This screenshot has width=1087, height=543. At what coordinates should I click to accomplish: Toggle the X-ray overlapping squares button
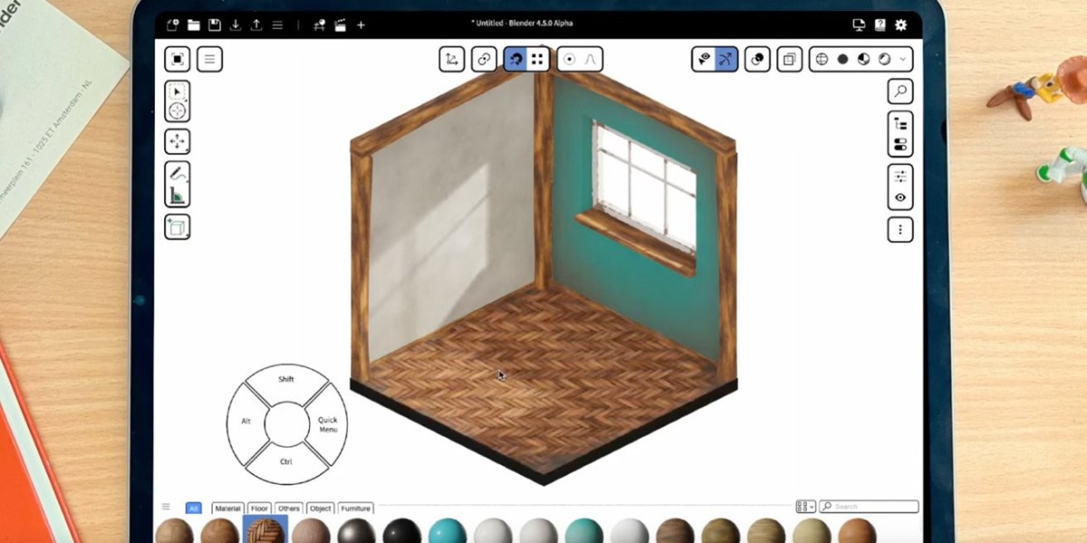coord(789,60)
